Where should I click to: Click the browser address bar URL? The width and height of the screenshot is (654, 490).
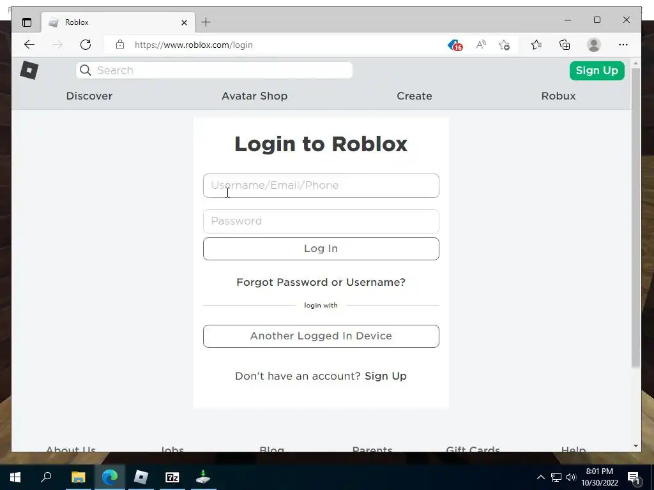tap(194, 45)
